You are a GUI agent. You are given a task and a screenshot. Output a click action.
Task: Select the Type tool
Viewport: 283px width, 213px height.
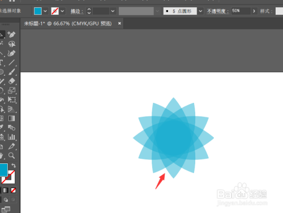2,63
